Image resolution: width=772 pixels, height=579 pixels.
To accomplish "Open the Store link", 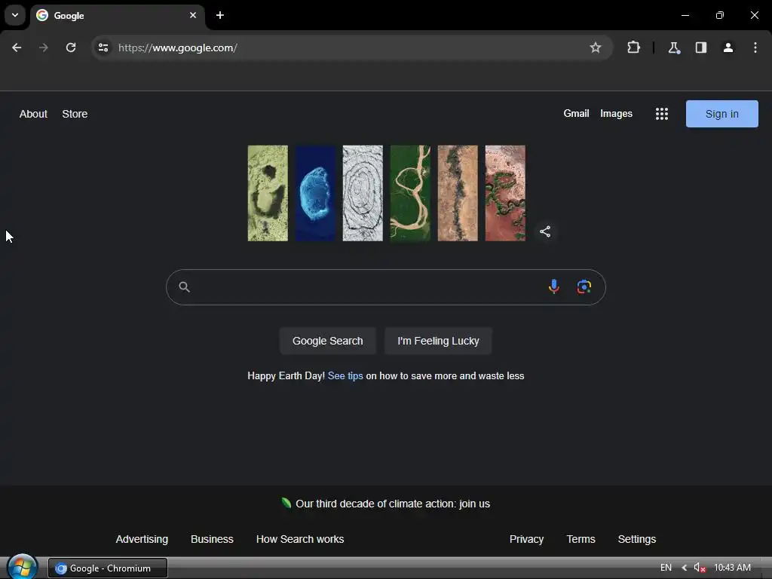I will click(75, 114).
